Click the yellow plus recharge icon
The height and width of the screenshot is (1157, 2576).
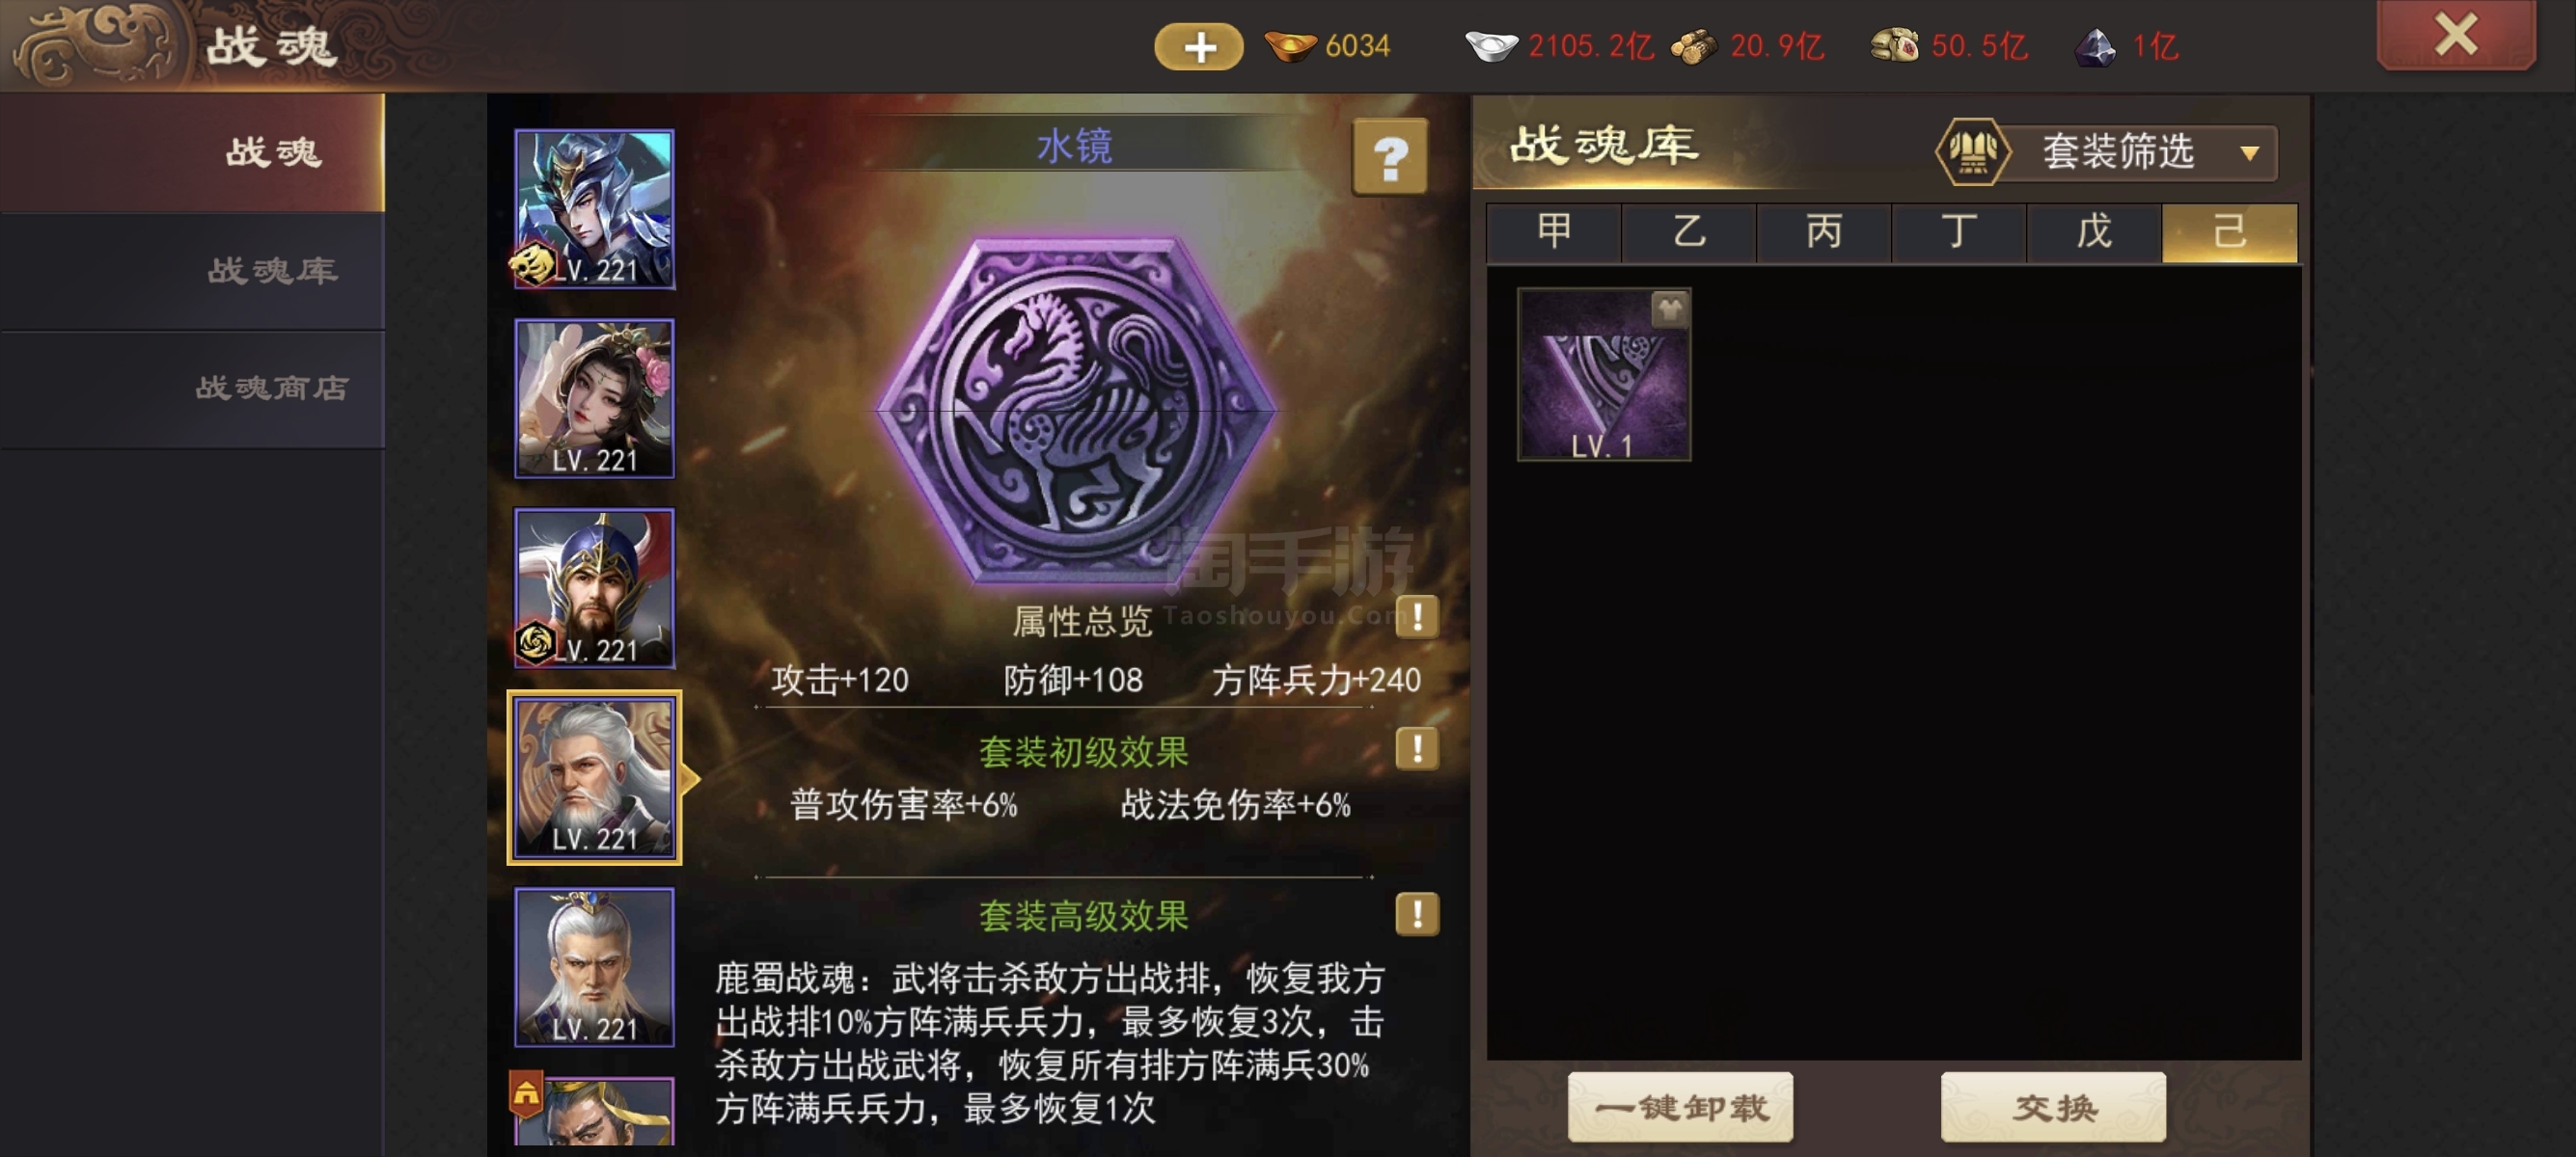pyautogui.click(x=1198, y=46)
